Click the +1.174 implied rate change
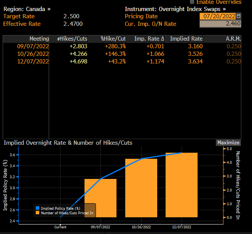This screenshot has height=234, width=252. [x=155, y=62]
